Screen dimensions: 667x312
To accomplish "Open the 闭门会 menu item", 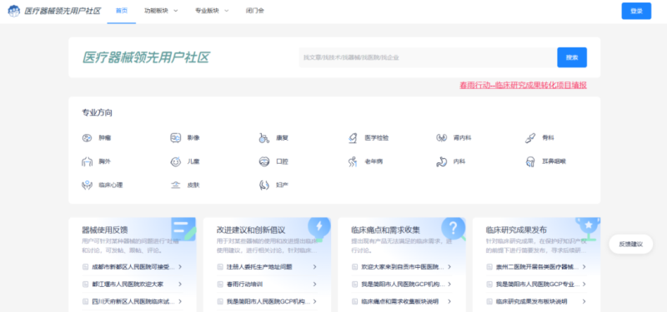I will pos(255,11).
